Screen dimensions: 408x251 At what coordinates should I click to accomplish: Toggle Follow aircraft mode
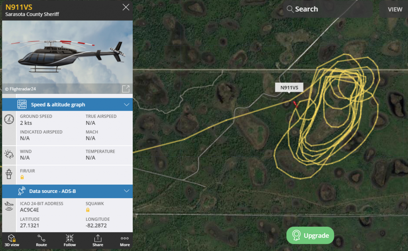coord(69,240)
